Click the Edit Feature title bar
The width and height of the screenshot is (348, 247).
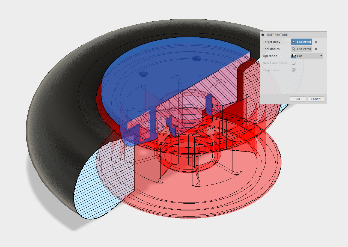pos(293,35)
